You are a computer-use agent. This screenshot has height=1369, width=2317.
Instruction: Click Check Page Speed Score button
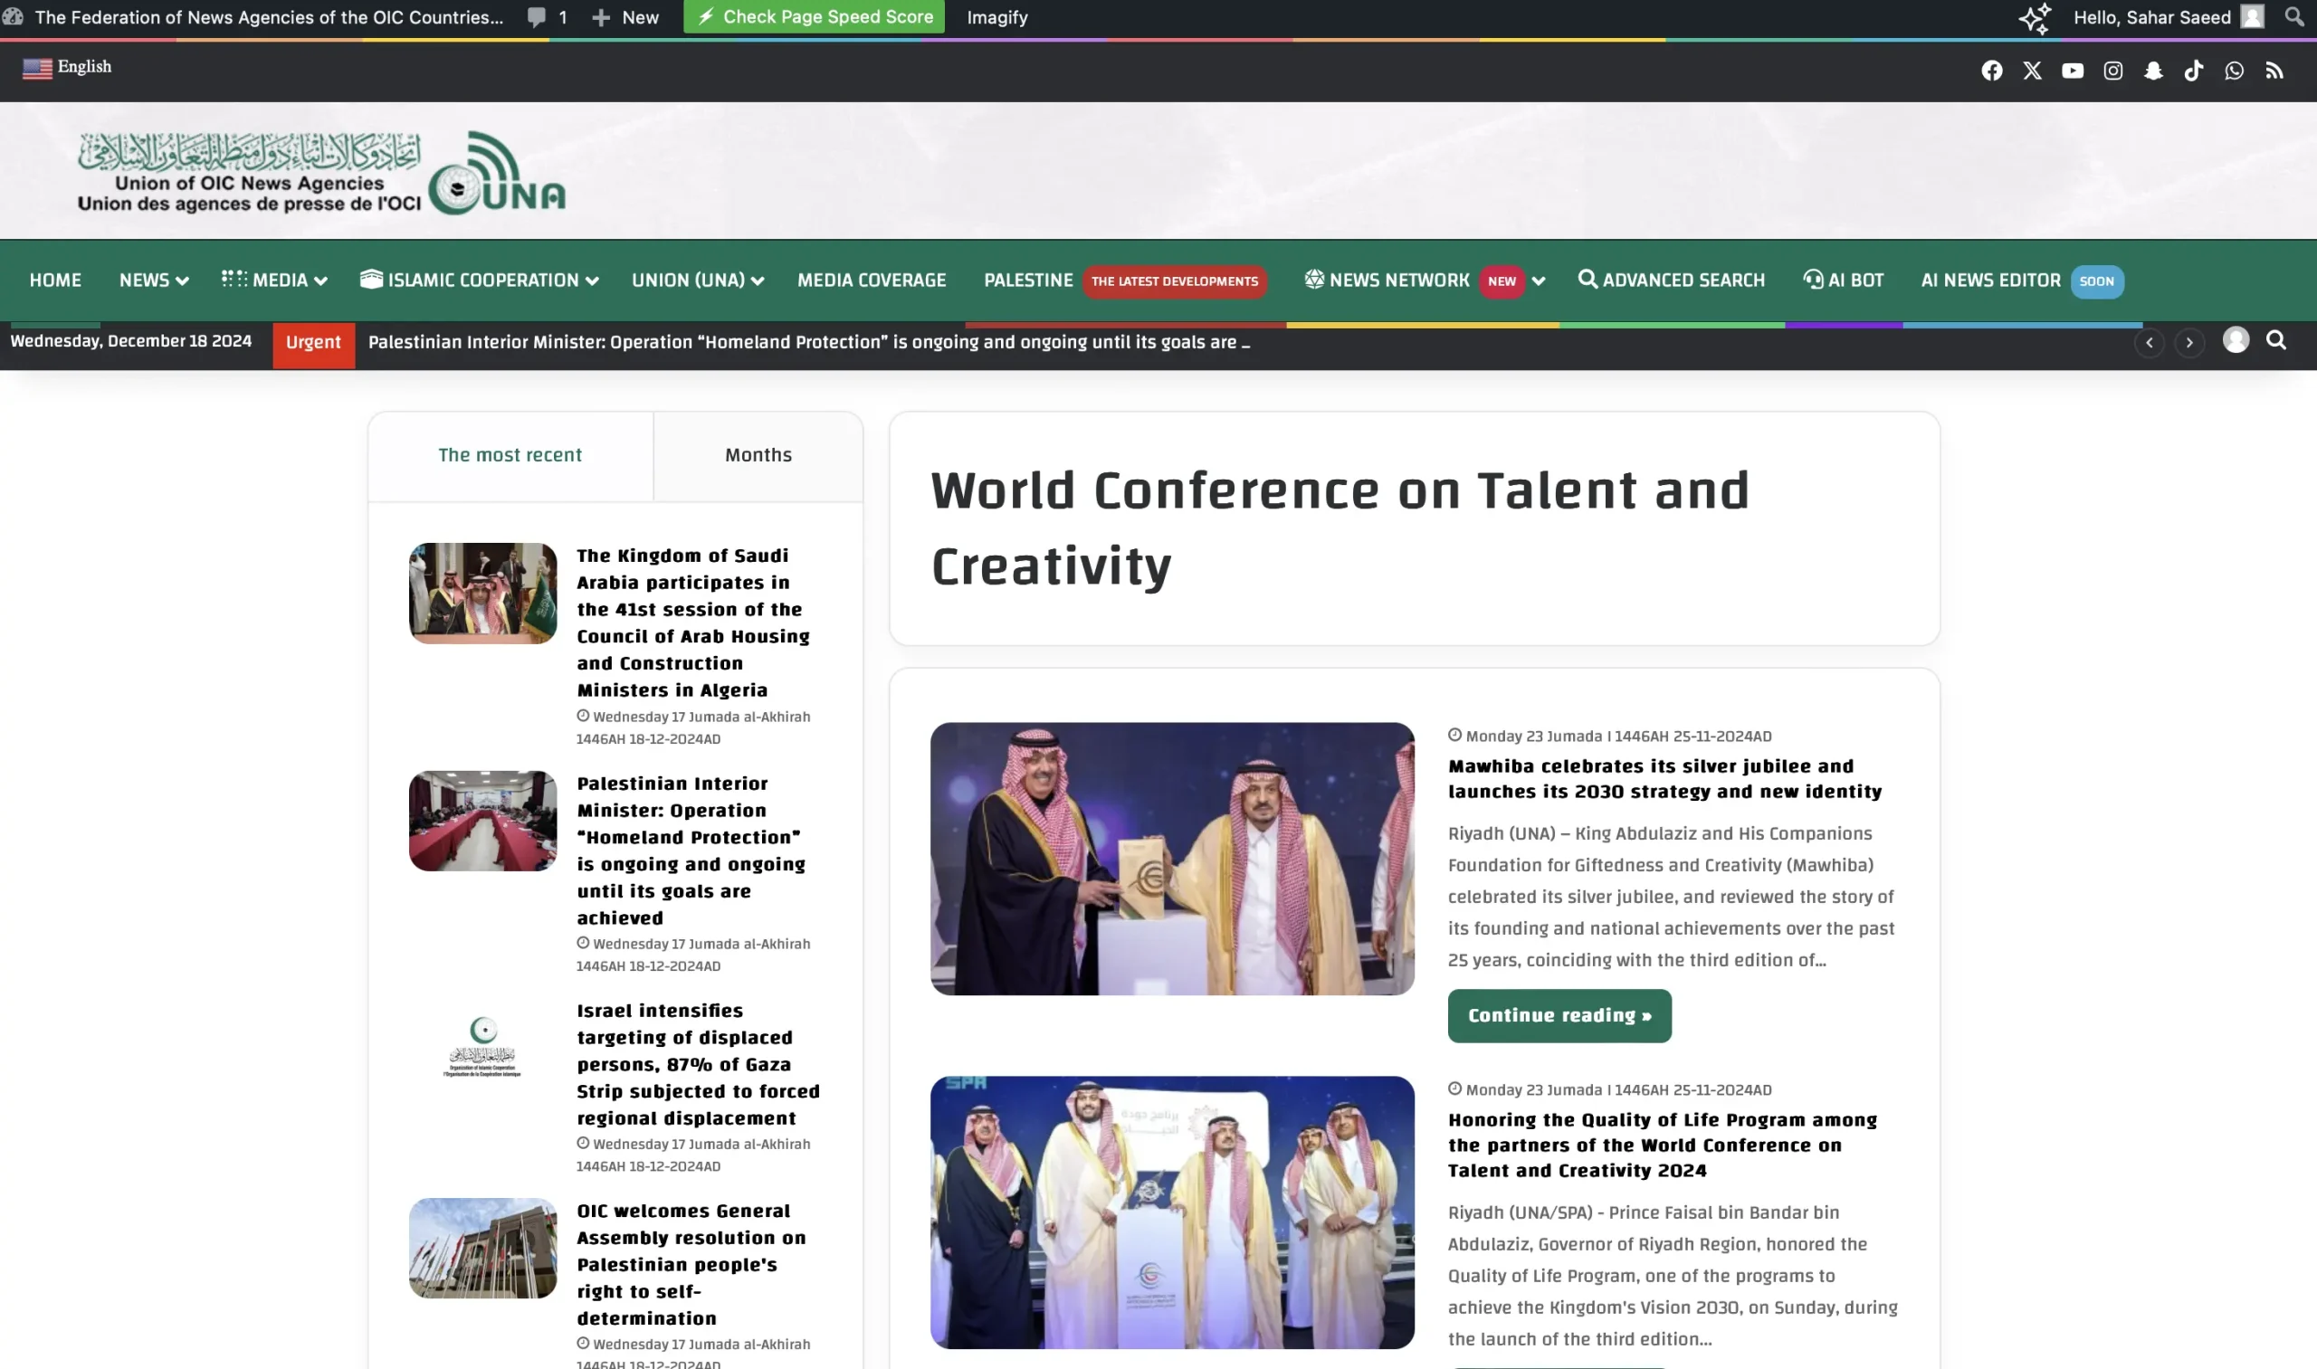point(813,16)
